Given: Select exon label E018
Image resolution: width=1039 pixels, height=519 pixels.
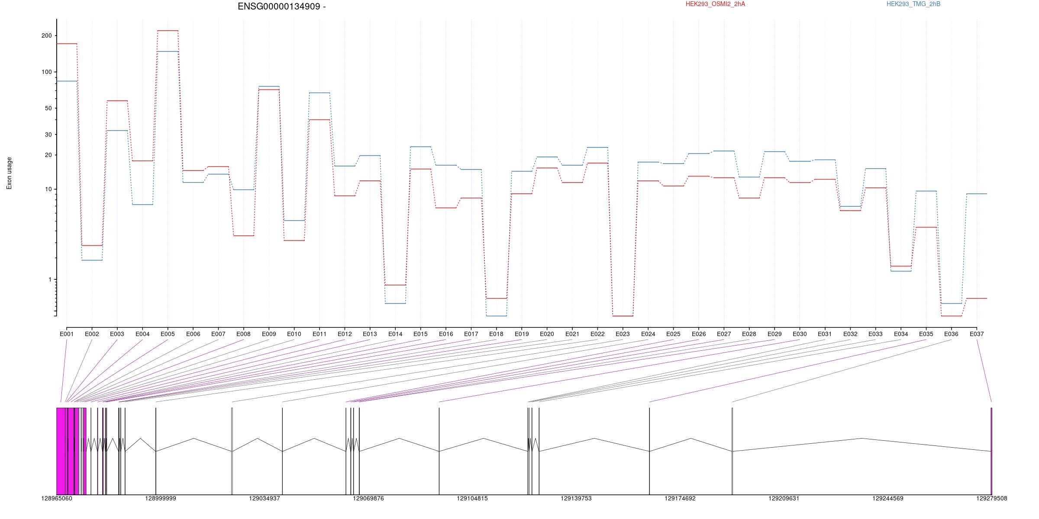Looking at the screenshot, I should tap(496, 334).
